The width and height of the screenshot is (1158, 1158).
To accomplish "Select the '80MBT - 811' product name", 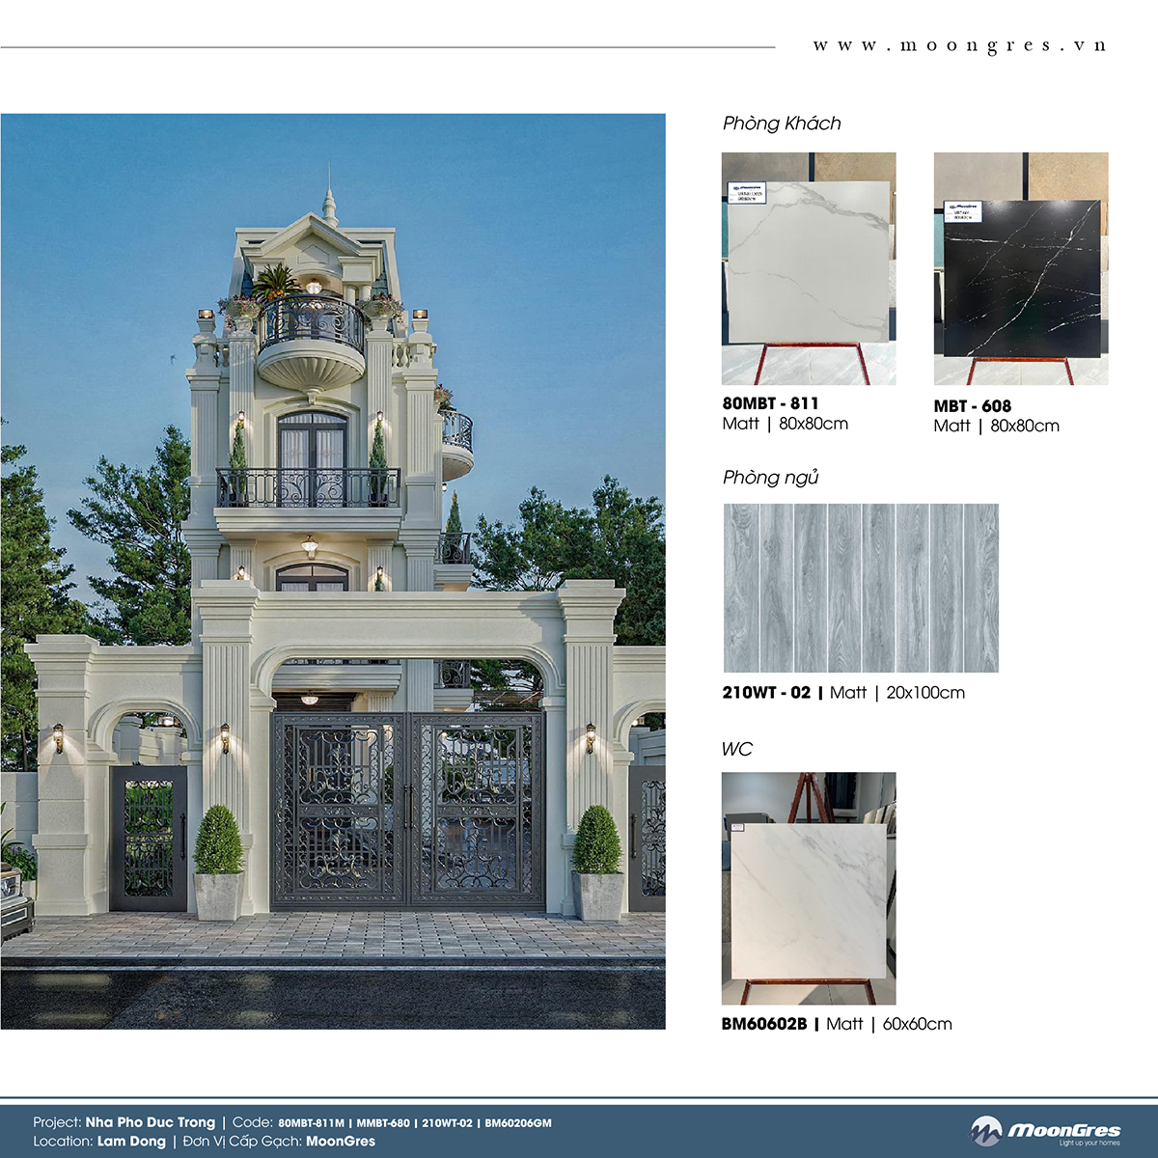I will 771,403.
